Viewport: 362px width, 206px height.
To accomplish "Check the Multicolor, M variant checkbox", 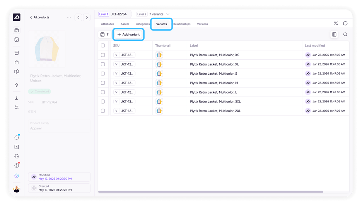I will click(x=103, y=83).
